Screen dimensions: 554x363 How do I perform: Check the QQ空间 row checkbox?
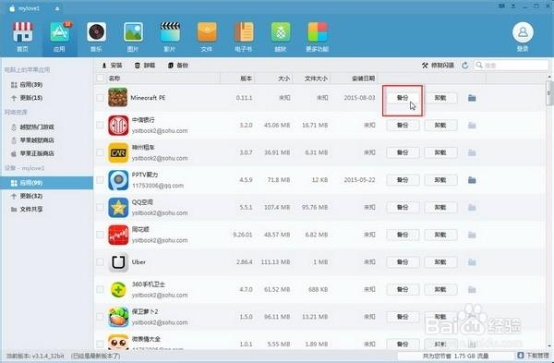click(100, 207)
